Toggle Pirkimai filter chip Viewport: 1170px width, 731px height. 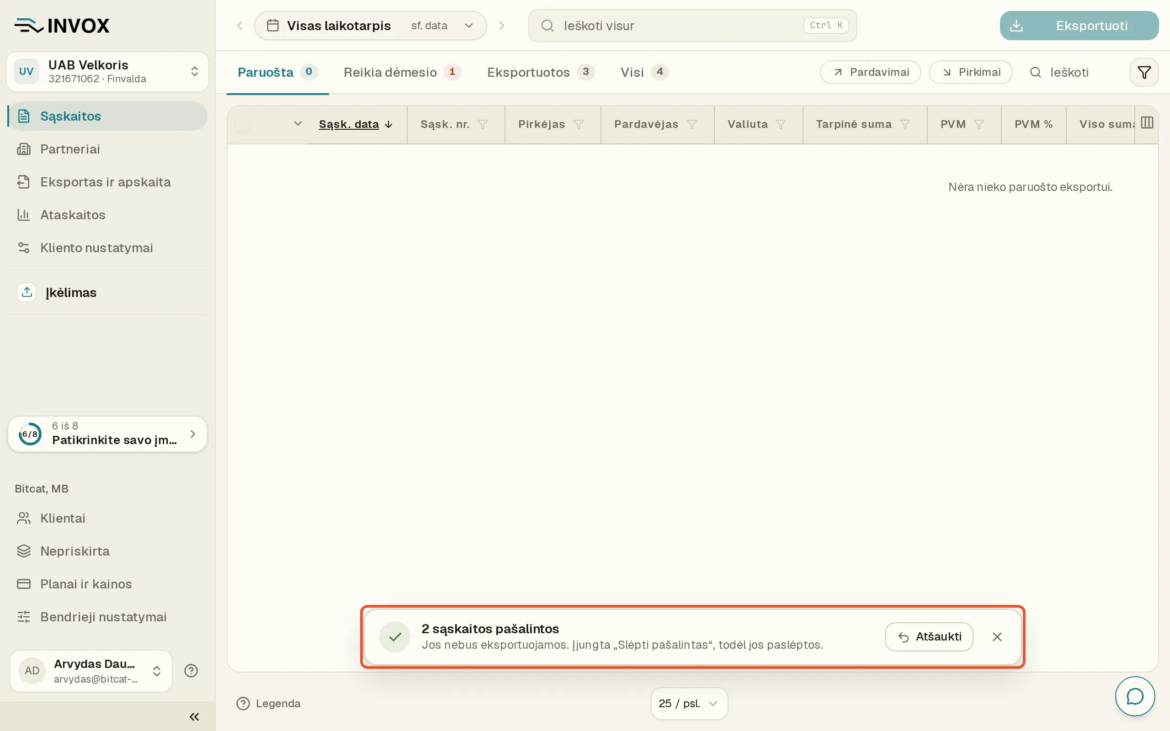tap(970, 73)
